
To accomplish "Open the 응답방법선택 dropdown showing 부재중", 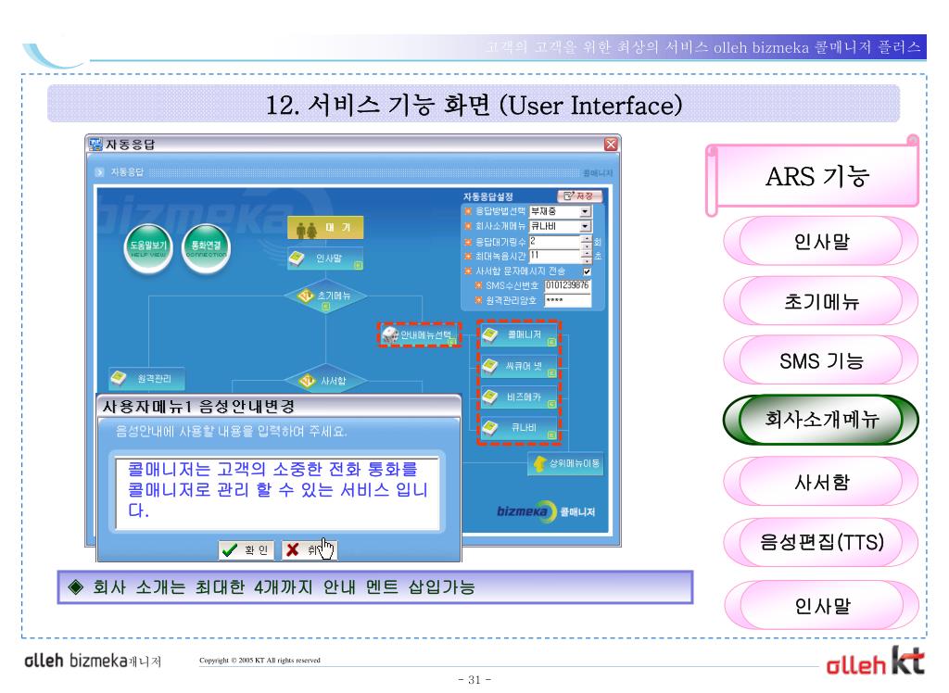I will coord(560,211).
